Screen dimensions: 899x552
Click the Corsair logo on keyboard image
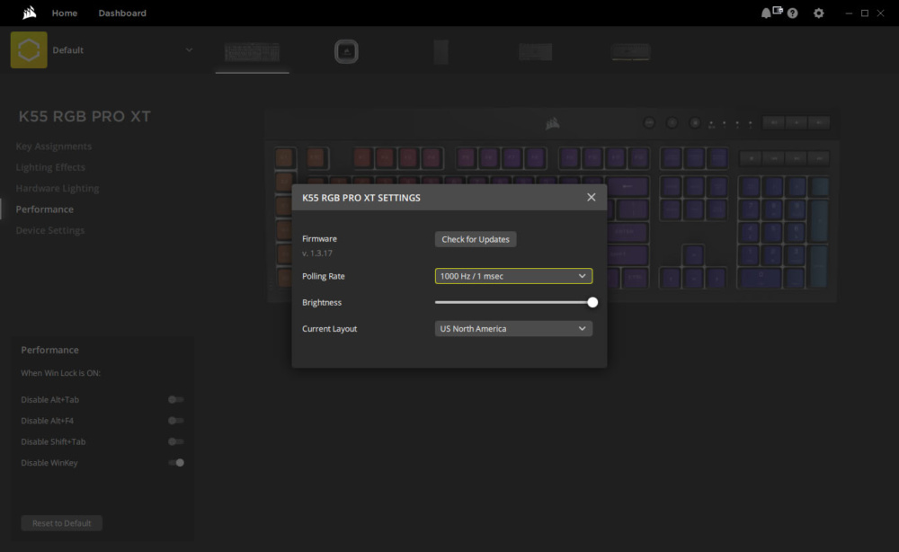pyautogui.click(x=552, y=123)
